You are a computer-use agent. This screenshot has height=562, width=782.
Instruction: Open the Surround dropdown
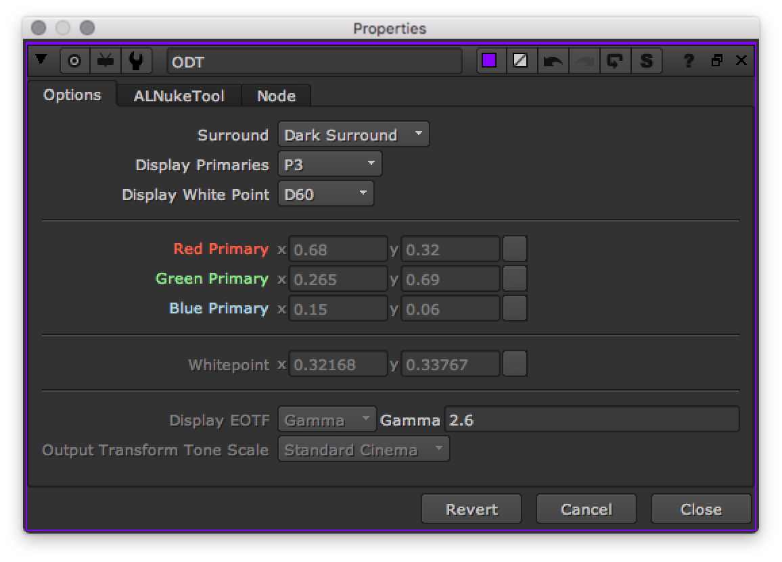tap(353, 135)
